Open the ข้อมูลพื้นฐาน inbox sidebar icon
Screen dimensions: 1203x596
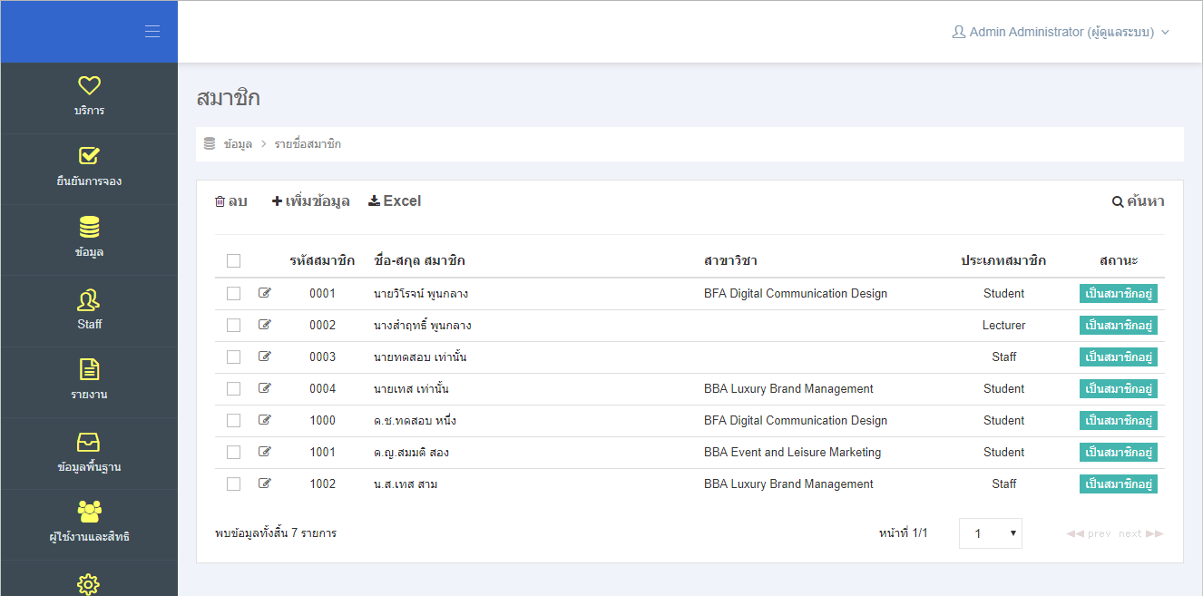point(89,442)
